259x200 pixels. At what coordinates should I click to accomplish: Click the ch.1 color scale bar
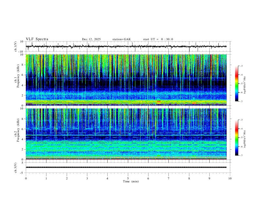(x=236, y=84)
